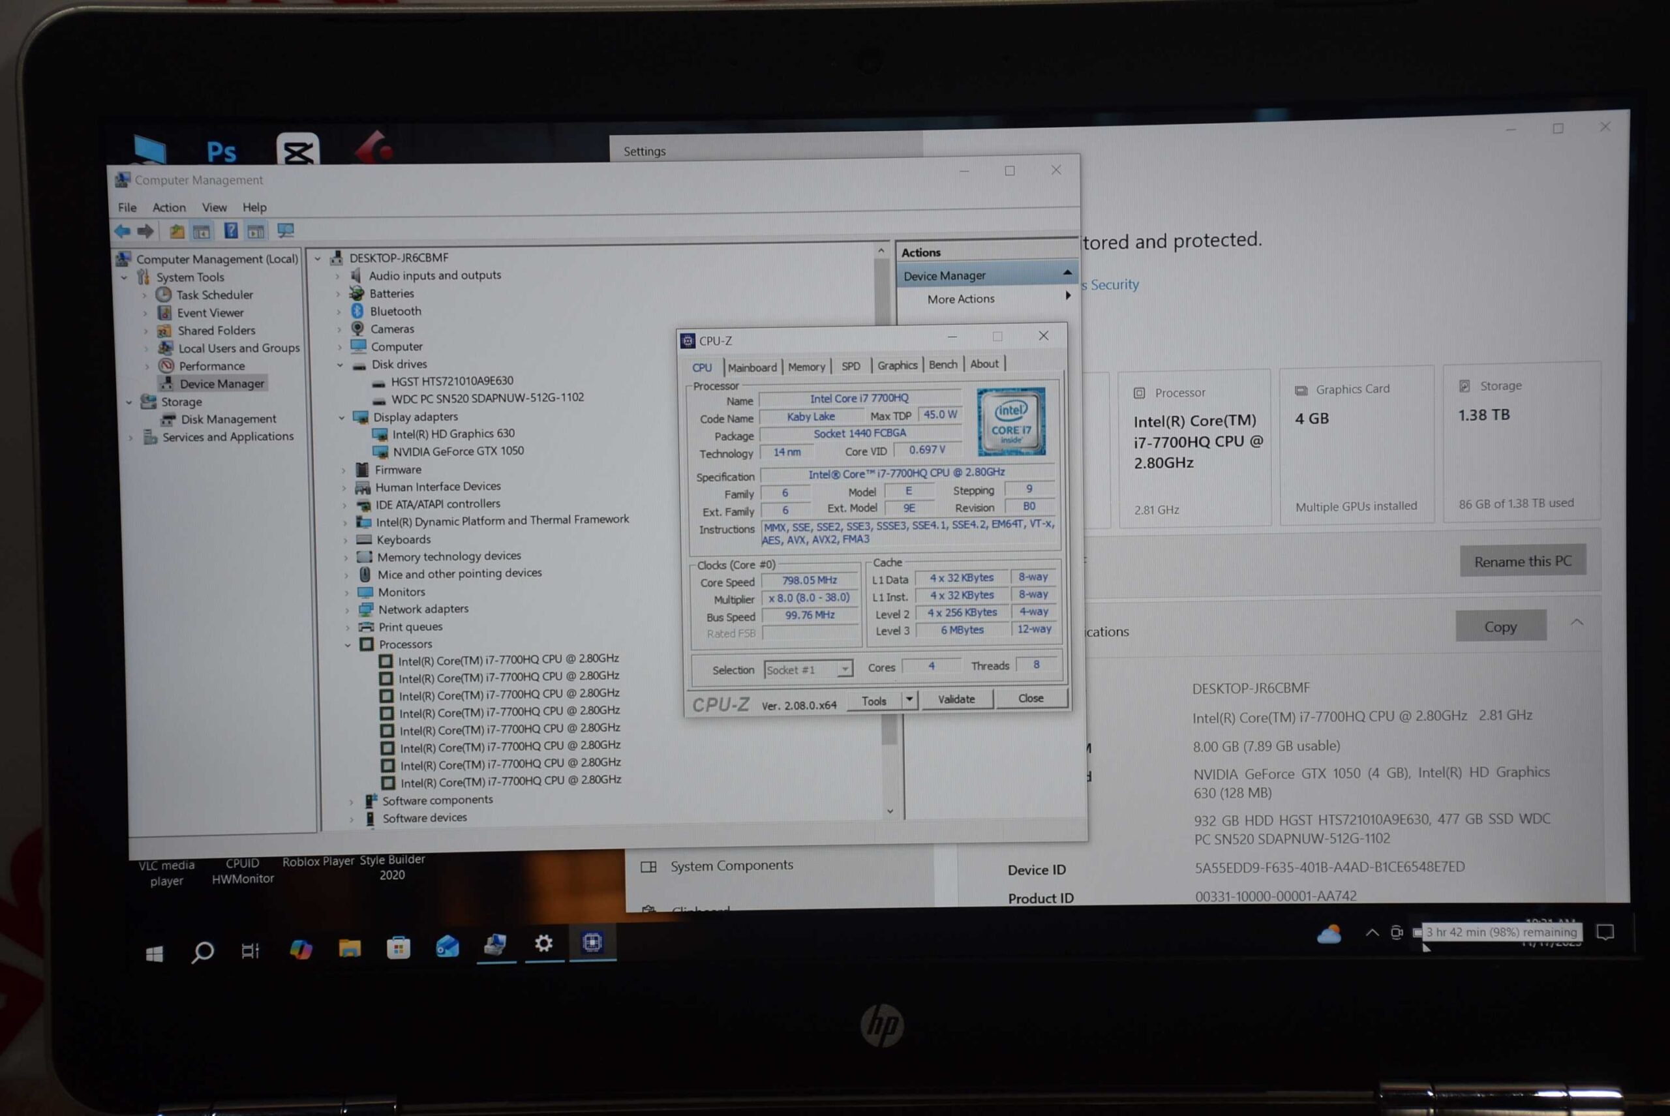This screenshot has width=1670, height=1116.
Task: Open the Bluetooth device category
Action: (395, 311)
